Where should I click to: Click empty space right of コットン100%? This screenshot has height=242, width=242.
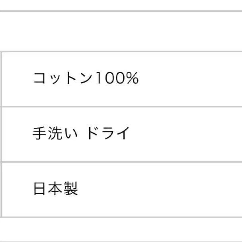tap(191, 78)
